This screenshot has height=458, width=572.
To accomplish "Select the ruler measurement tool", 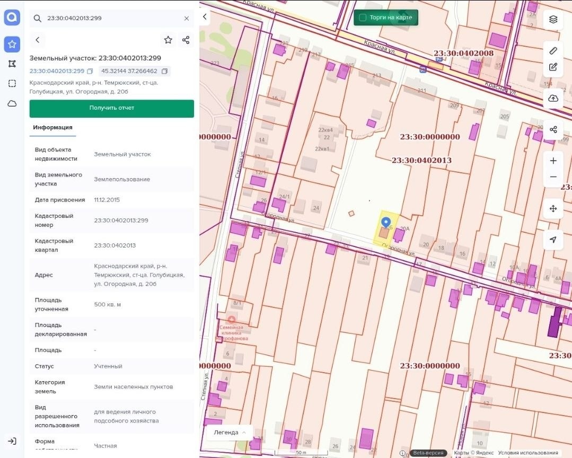I will [x=553, y=51].
